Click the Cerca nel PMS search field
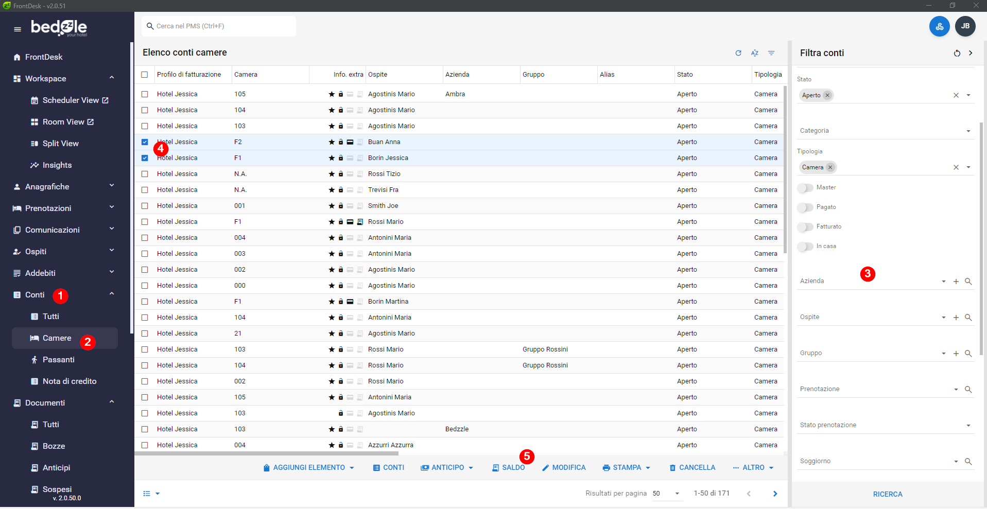 point(219,26)
